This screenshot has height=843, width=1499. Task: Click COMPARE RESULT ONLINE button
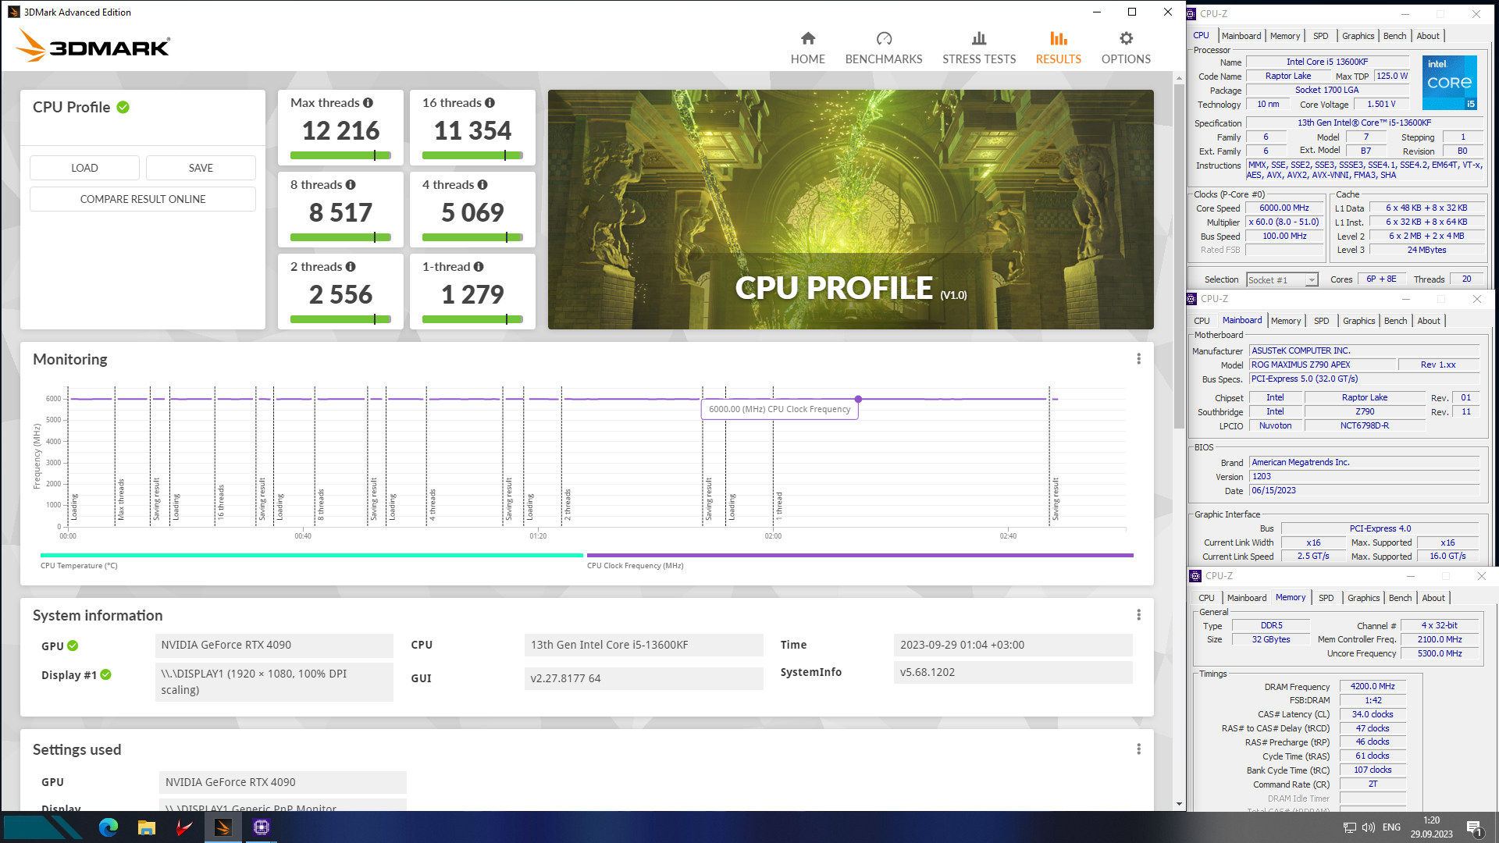point(143,199)
